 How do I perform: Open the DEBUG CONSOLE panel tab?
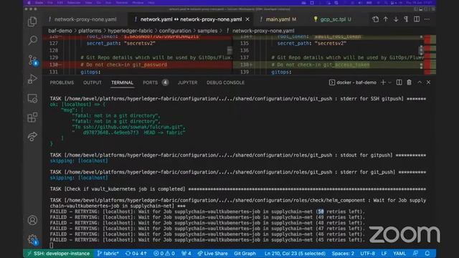point(225,83)
